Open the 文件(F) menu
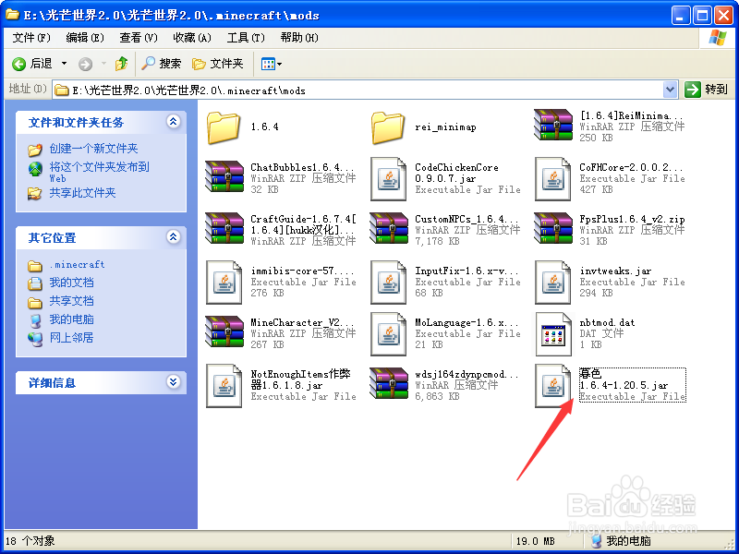739x554 pixels. (31, 38)
